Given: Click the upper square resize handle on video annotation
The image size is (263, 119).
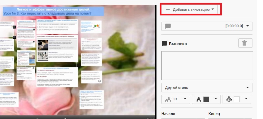Looking at the screenshot, I should point(14,27).
